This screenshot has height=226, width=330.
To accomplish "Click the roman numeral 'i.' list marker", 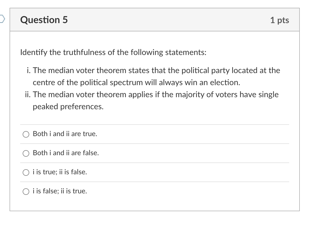I will click(28, 71).
